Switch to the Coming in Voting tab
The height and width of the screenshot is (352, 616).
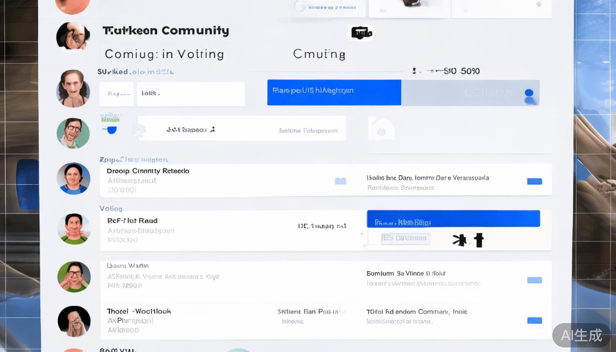[x=165, y=54]
